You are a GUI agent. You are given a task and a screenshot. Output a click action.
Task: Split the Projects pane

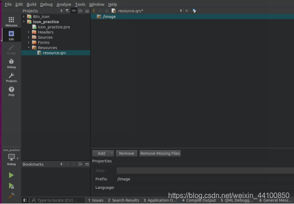point(80,11)
